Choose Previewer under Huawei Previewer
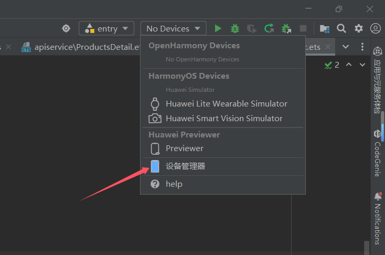Screen dimensions: 385x255 (x=223, y=148)
